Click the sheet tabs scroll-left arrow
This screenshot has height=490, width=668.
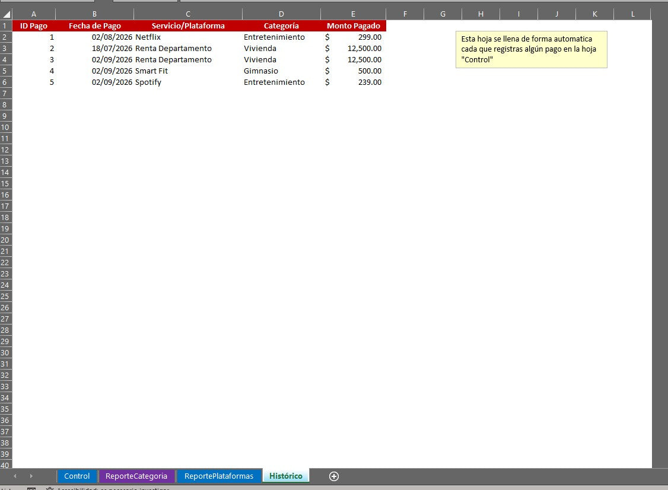(15, 476)
